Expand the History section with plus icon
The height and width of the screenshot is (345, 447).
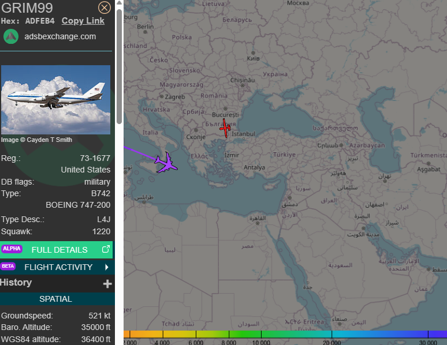(x=107, y=284)
